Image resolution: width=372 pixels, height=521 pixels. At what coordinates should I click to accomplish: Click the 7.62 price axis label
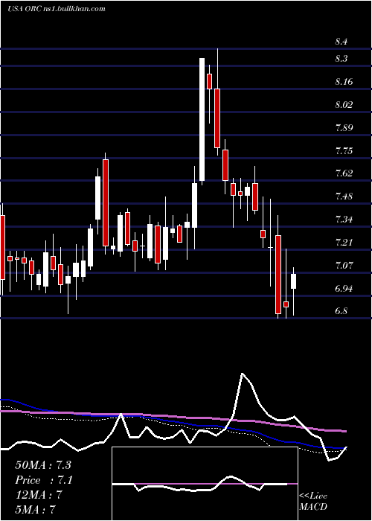344,173
